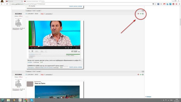
Task: Click the page vertical scrollbar thumb
Action: 180,22
